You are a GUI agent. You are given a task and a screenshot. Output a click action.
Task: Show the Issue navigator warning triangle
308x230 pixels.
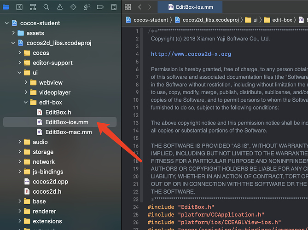60,7
